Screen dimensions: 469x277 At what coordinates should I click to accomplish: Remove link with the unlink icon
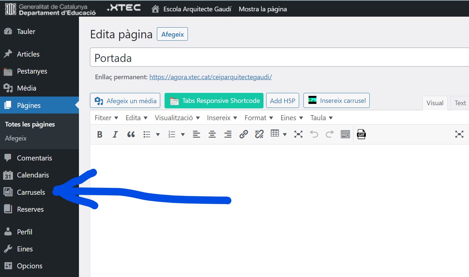(259, 135)
